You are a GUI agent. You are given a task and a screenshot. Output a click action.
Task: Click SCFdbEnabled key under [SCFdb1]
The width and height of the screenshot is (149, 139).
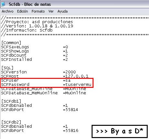click(x=16, y=106)
